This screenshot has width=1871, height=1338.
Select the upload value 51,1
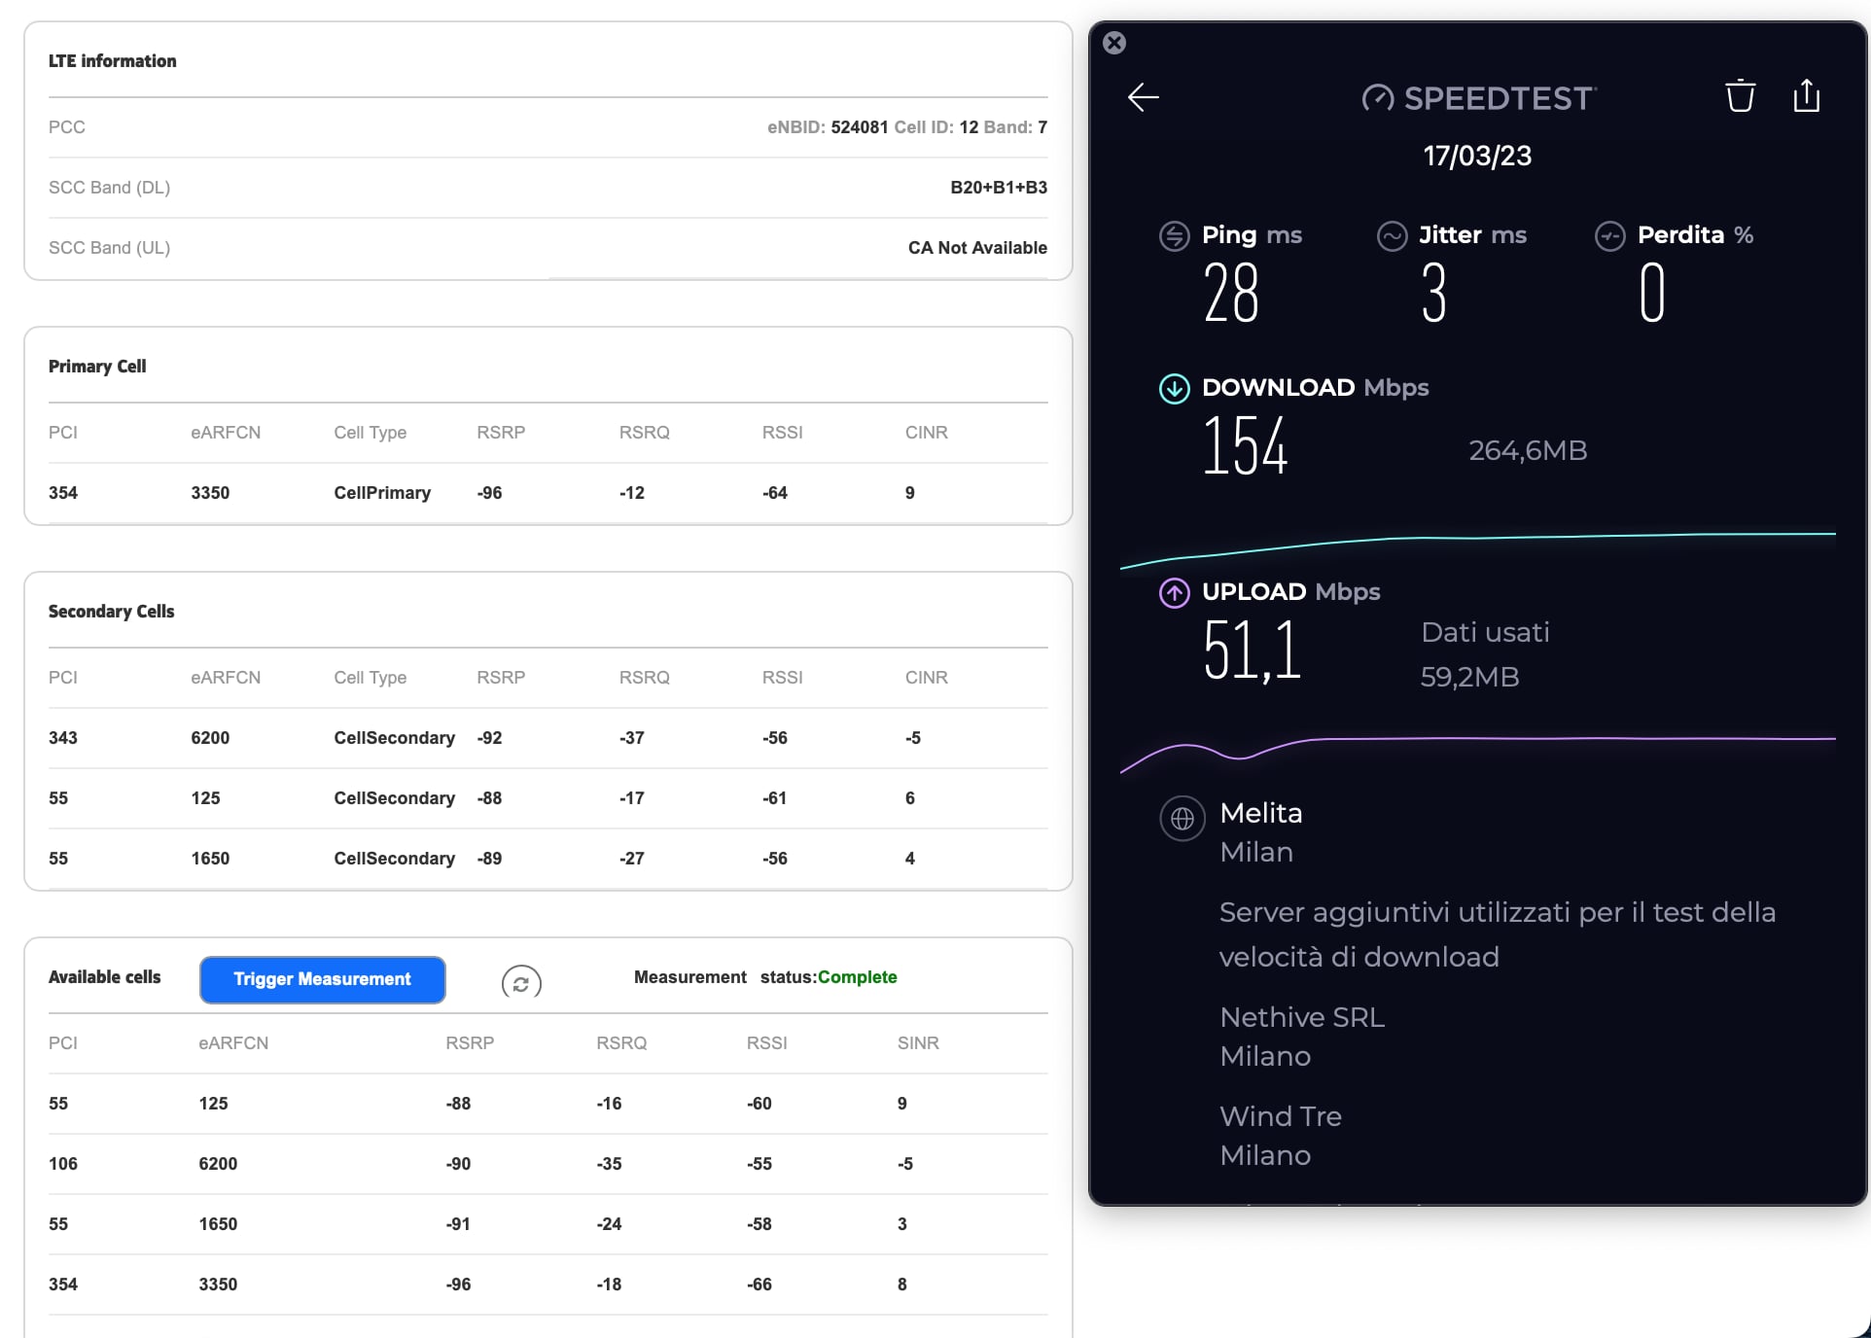[x=1252, y=651]
